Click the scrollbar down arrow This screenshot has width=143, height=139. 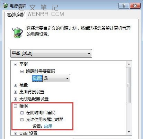tap(129, 132)
